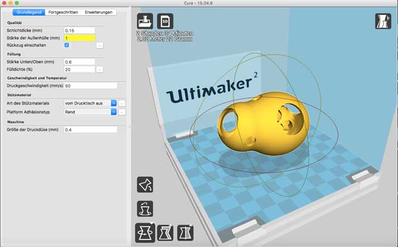
Task: Click the Fülldichte (%) input field
Action: pyautogui.click(x=80, y=69)
